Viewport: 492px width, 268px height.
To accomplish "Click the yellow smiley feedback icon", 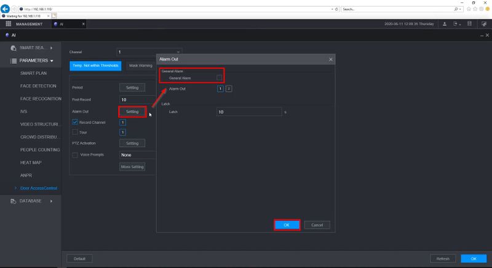I will (488, 9).
